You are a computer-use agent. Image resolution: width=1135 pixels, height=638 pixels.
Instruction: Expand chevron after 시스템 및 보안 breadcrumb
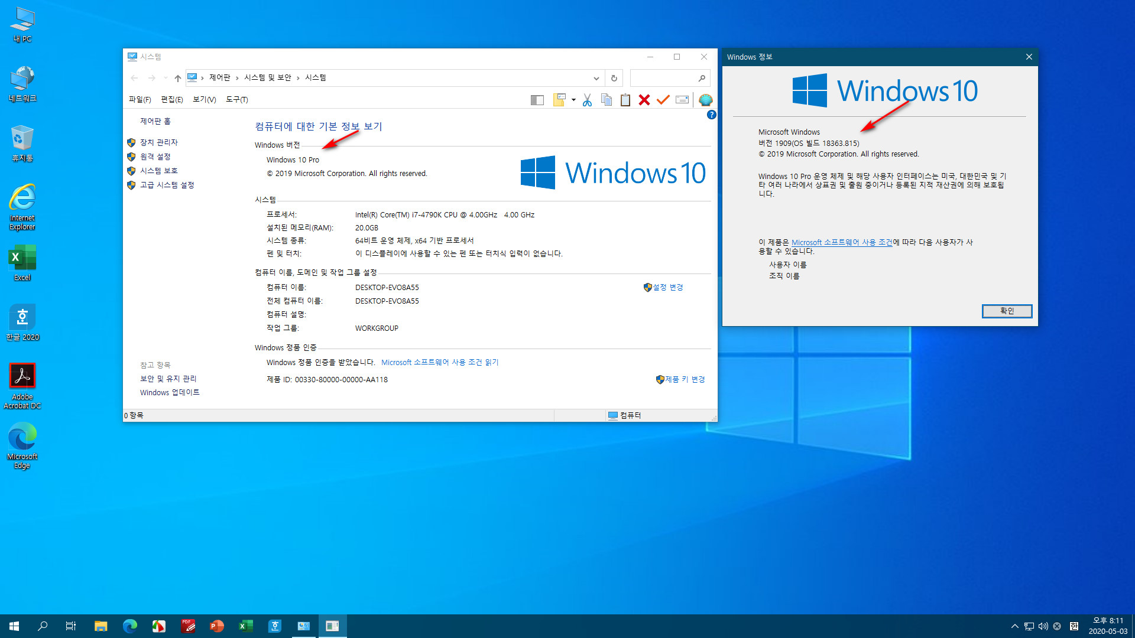[298, 78]
